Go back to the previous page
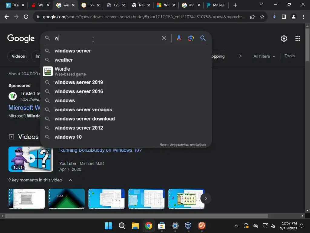Viewport: 310px width, 233px height. point(7,17)
